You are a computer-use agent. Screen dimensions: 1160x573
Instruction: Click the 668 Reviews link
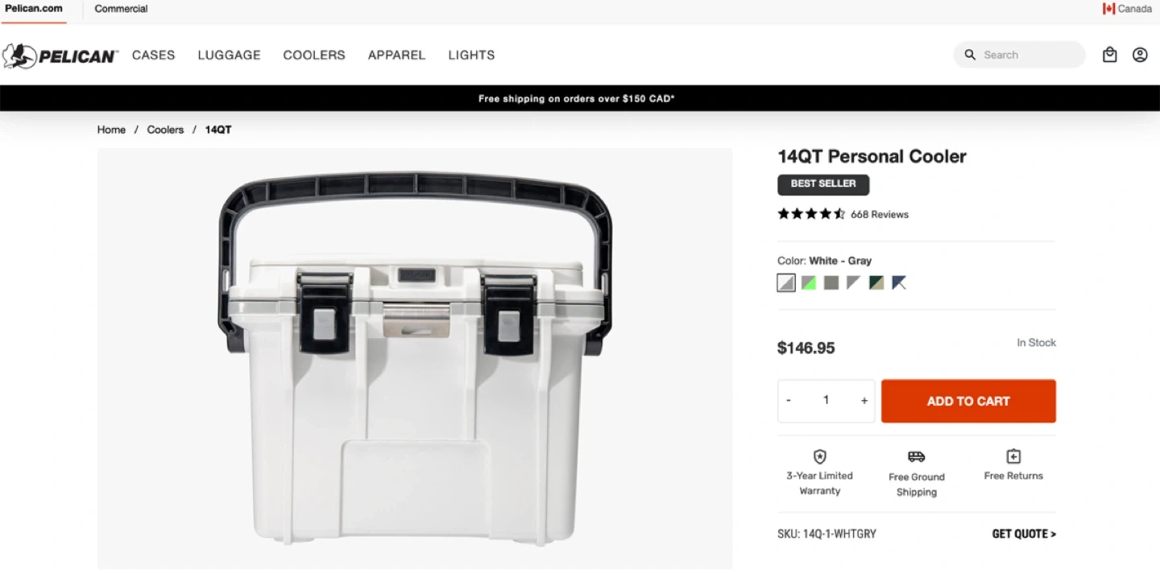[x=880, y=214]
